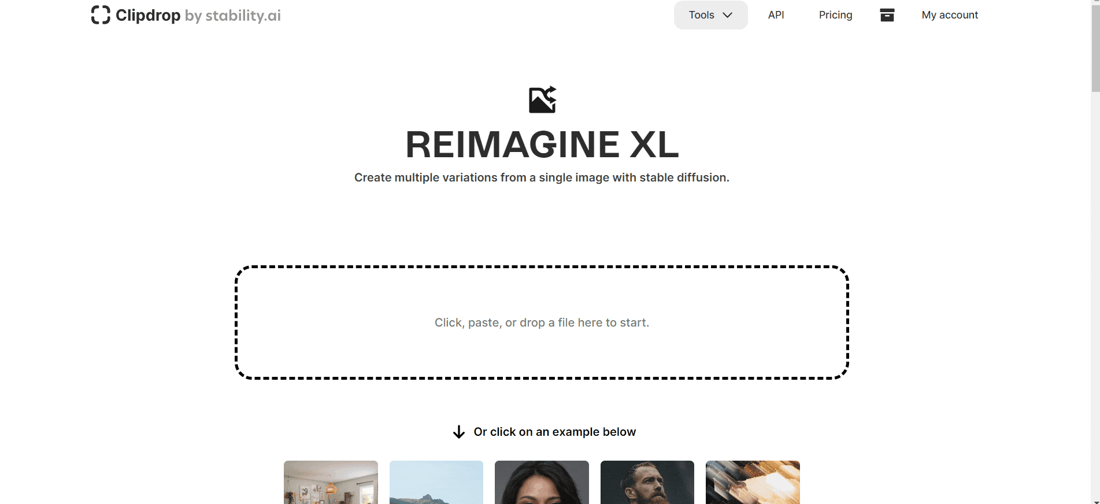Click the dashed file drop zone to upload
The height and width of the screenshot is (504, 1100).
542,323
